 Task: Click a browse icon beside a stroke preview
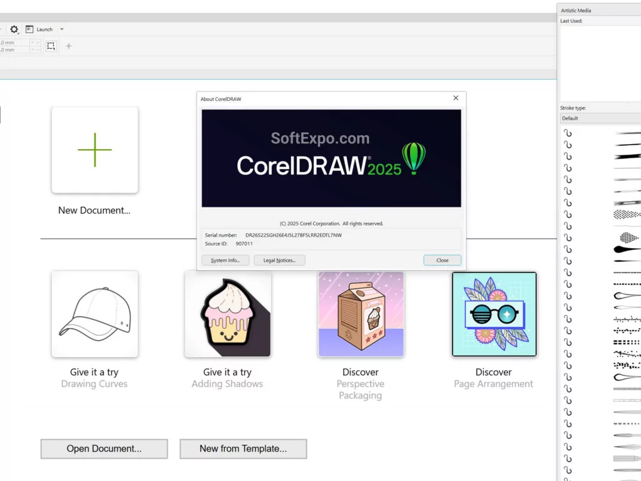[x=568, y=133]
